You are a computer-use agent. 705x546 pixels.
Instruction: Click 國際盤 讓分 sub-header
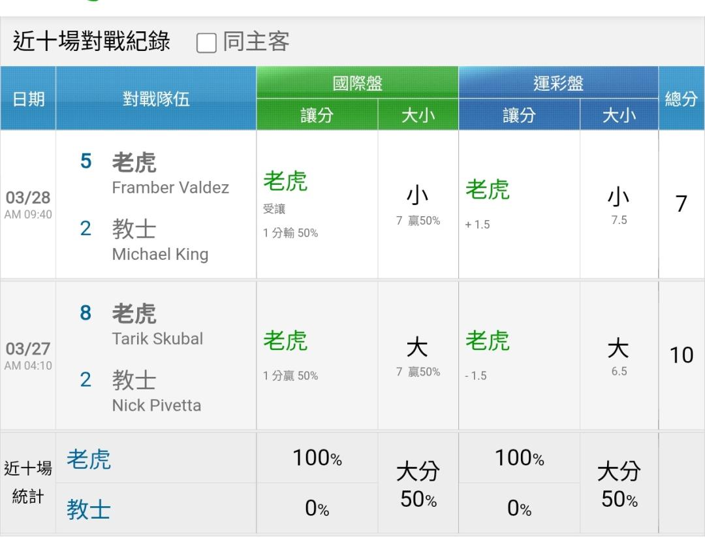pos(317,116)
